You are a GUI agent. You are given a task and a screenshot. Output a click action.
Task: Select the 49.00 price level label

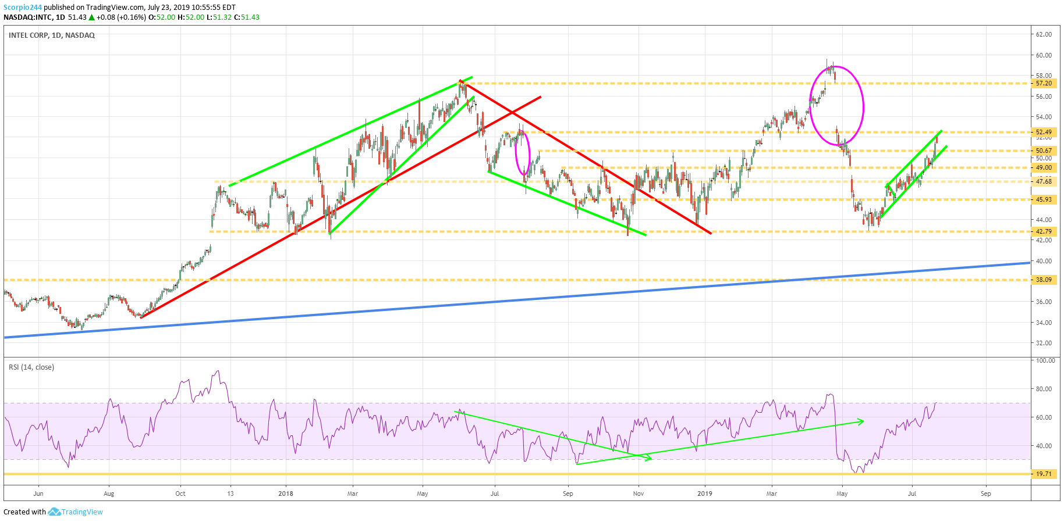point(1044,167)
